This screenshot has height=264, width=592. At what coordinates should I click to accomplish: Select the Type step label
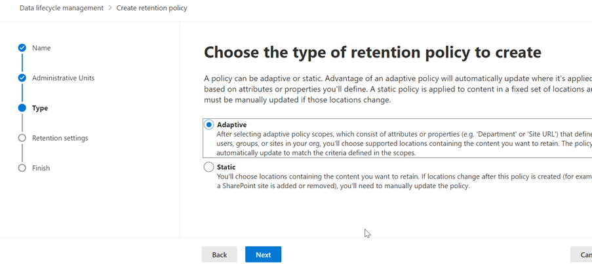click(40, 108)
